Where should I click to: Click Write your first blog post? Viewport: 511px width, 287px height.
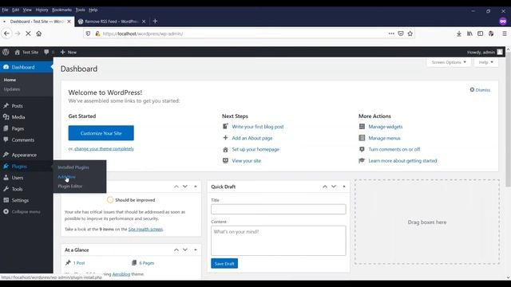coord(258,127)
